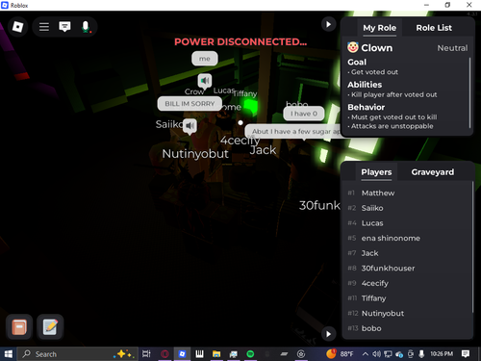Click the 'me' chat bubble
481x361 pixels.
(205, 59)
